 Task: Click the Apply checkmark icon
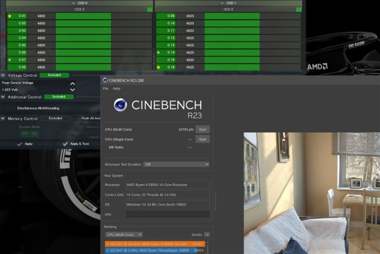point(20,144)
